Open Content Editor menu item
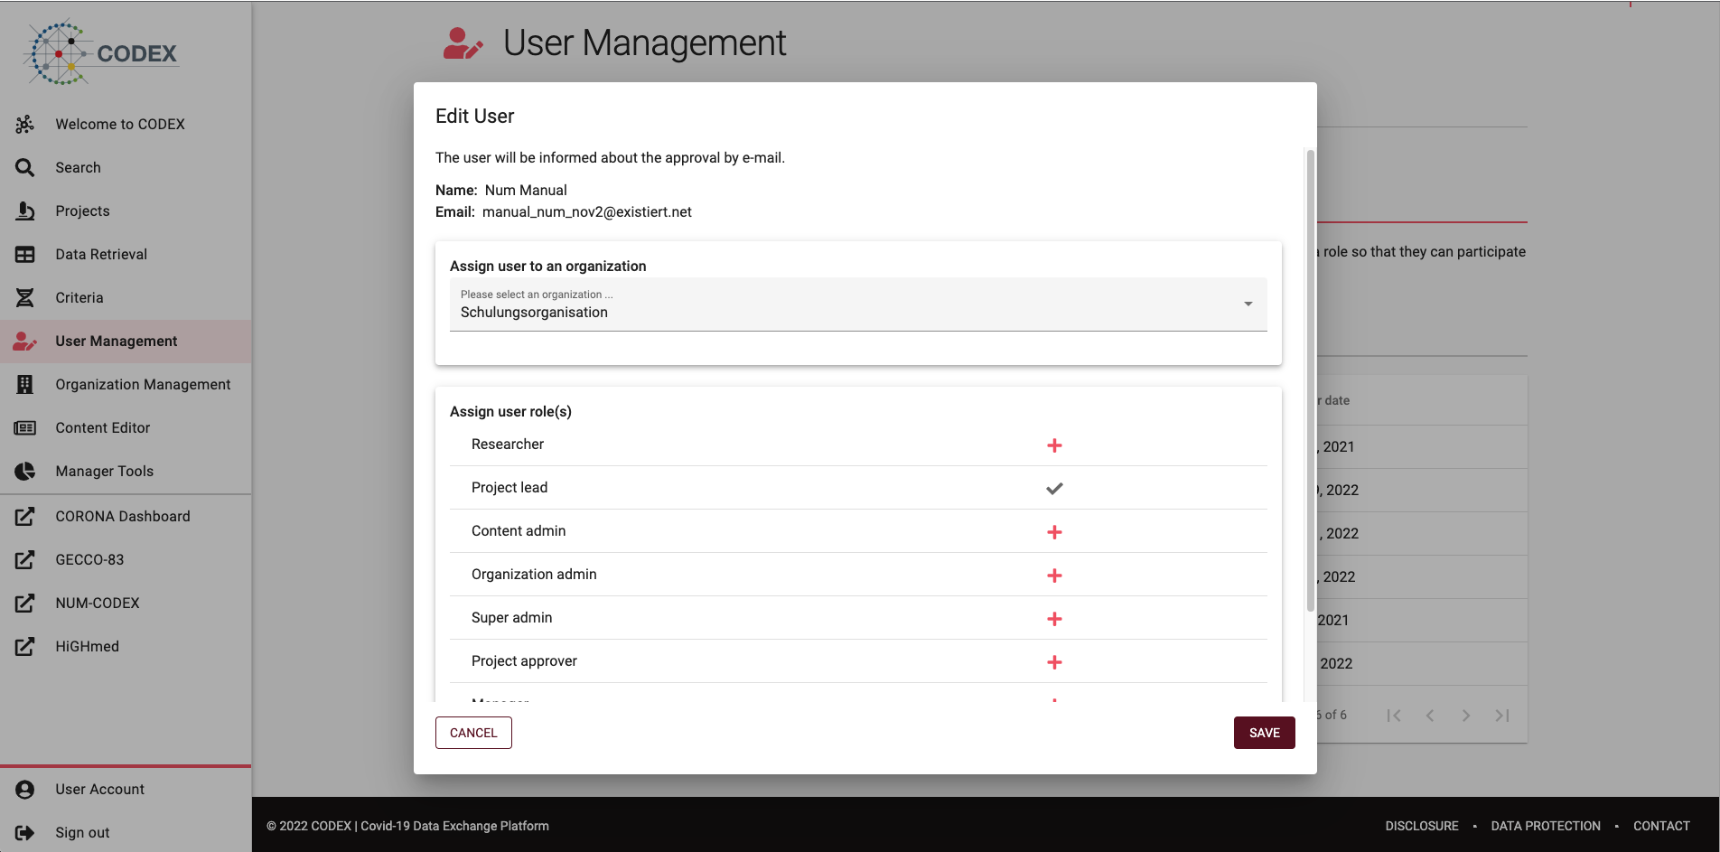This screenshot has height=852, width=1720. click(x=126, y=428)
